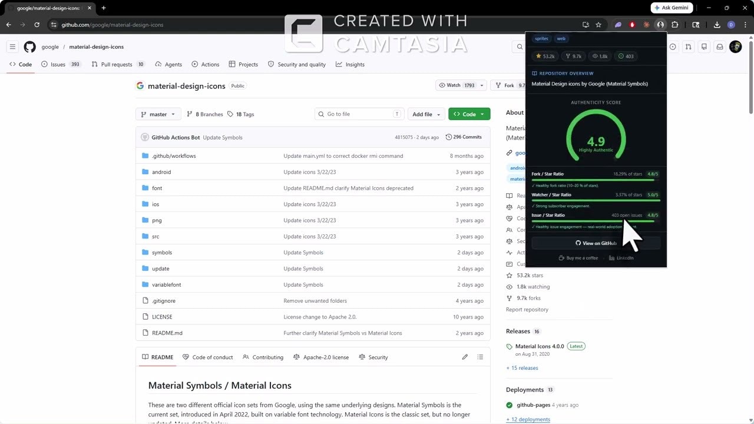Click Report repository link
The height and width of the screenshot is (424, 754).
(527, 310)
